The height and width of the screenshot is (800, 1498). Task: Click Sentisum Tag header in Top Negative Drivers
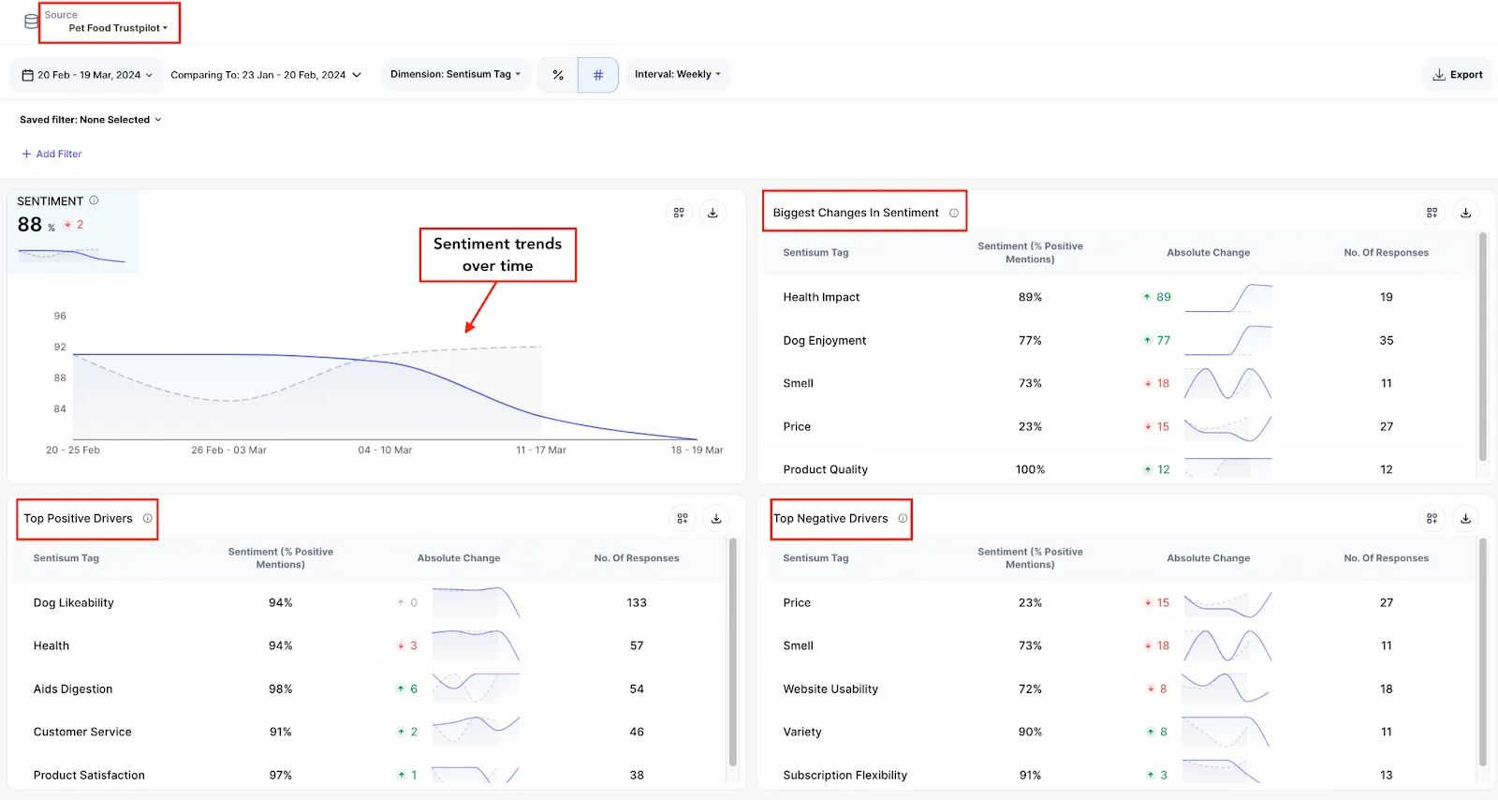[x=815, y=558]
